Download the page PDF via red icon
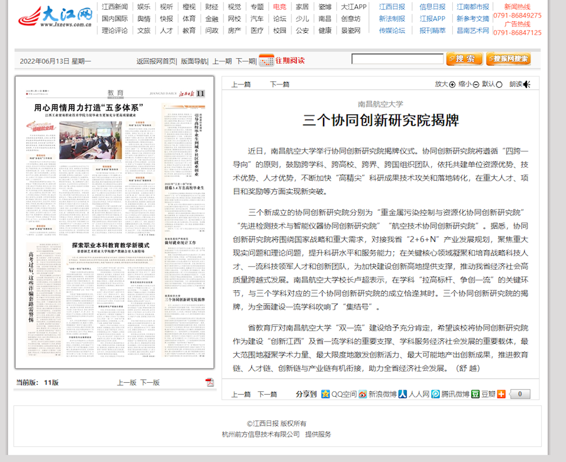 click(x=209, y=382)
